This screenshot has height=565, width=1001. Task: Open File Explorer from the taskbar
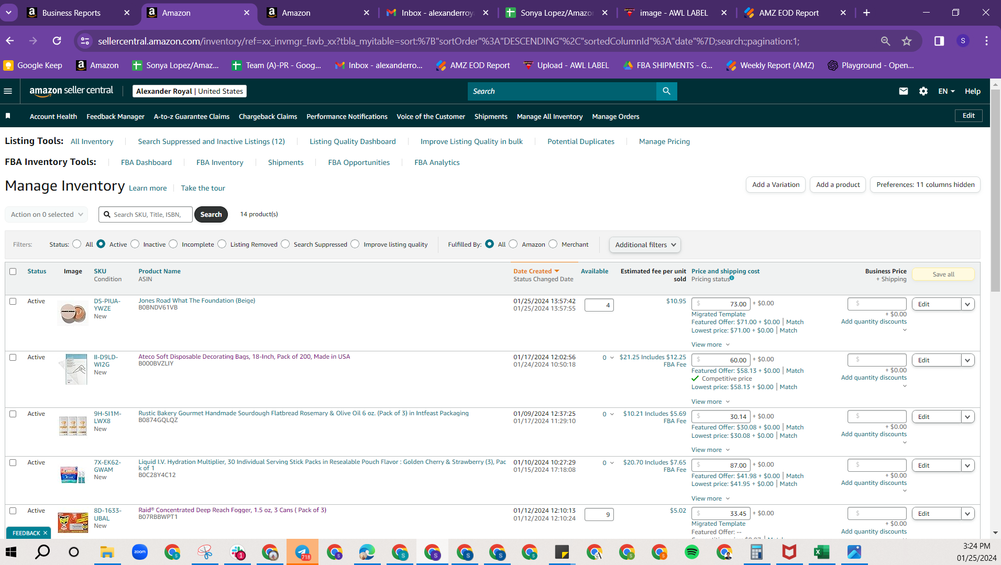click(x=107, y=552)
